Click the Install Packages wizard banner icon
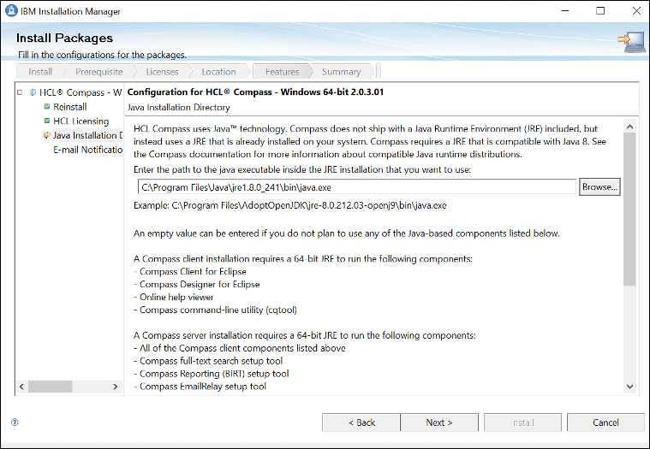 [x=631, y=41]
